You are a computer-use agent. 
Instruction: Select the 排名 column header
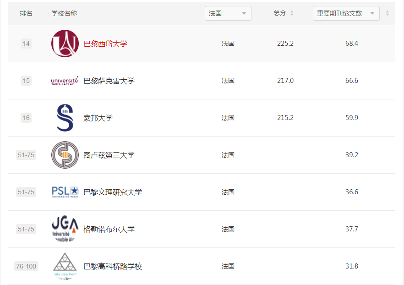[26, 13]
